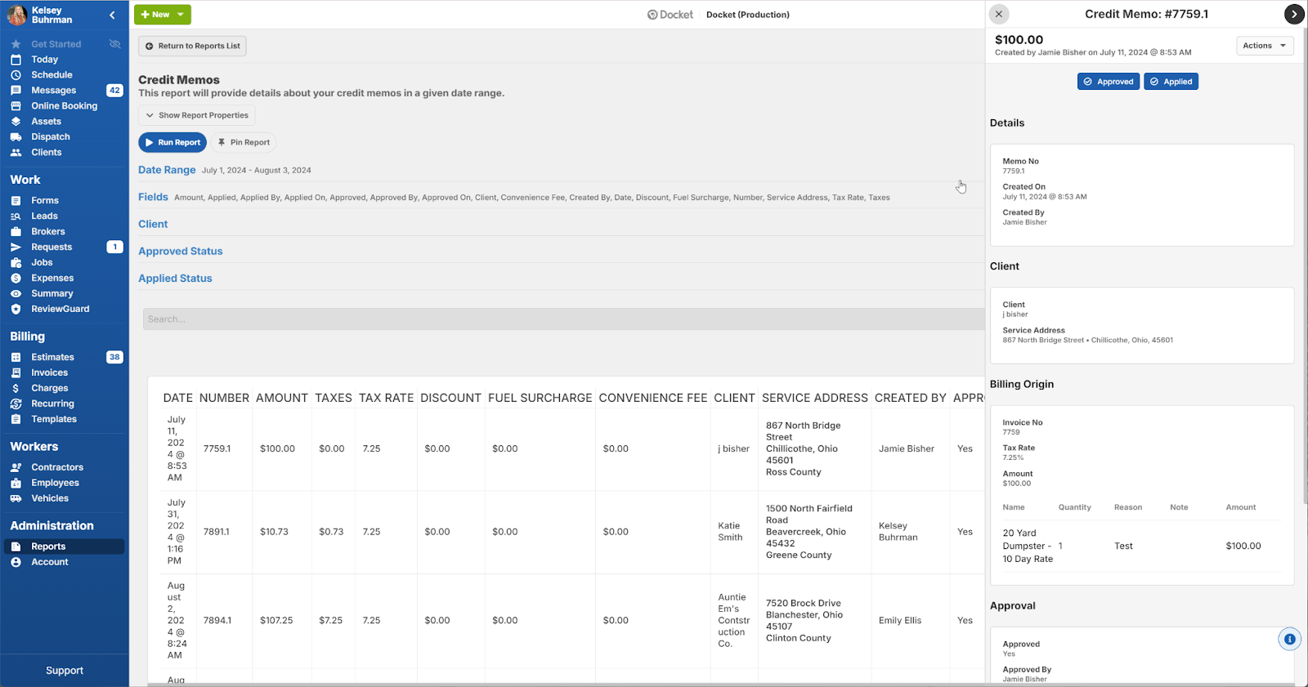Click the blue info icon in memo panel
1308x687 pixels.
pos(1289,640)
